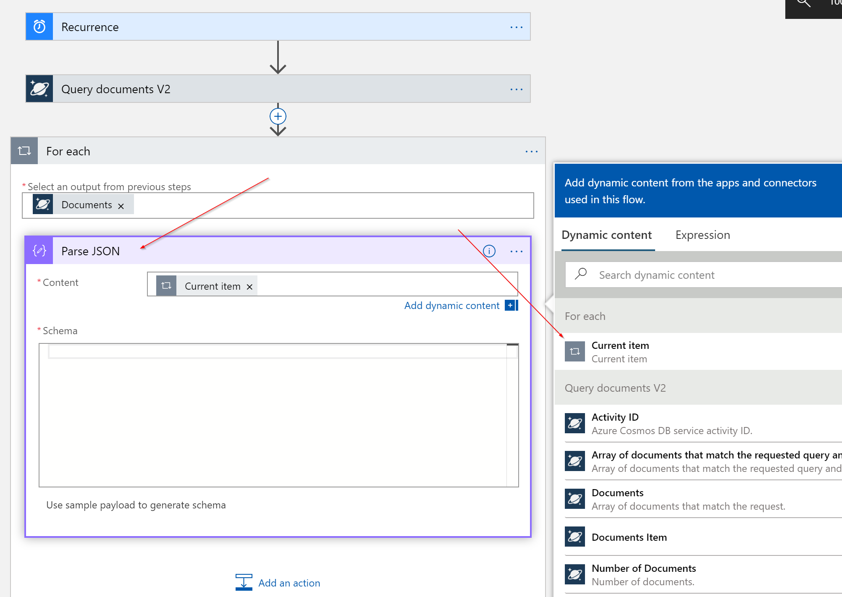The image size is (842, 597).
Task: Click the Parse JSON braces icon
Action: click(39, 251)
